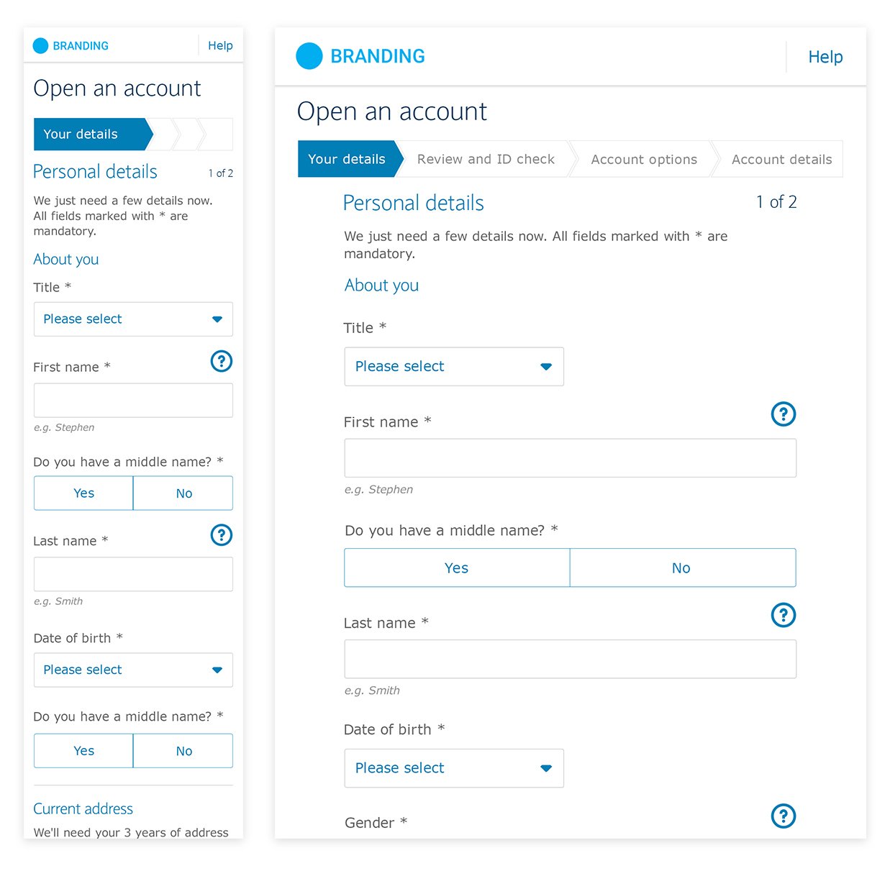Click the Last name help icon in desktop view

[x=784, y=615]
